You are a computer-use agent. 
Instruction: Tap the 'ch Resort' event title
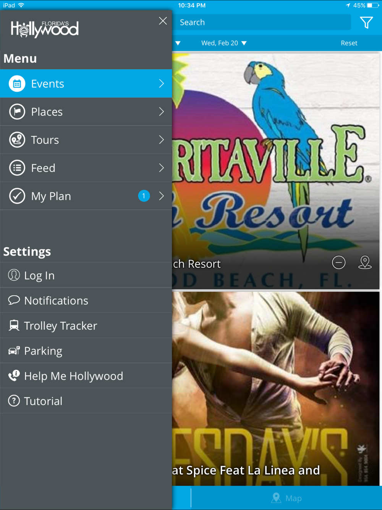tap(196, 264)
